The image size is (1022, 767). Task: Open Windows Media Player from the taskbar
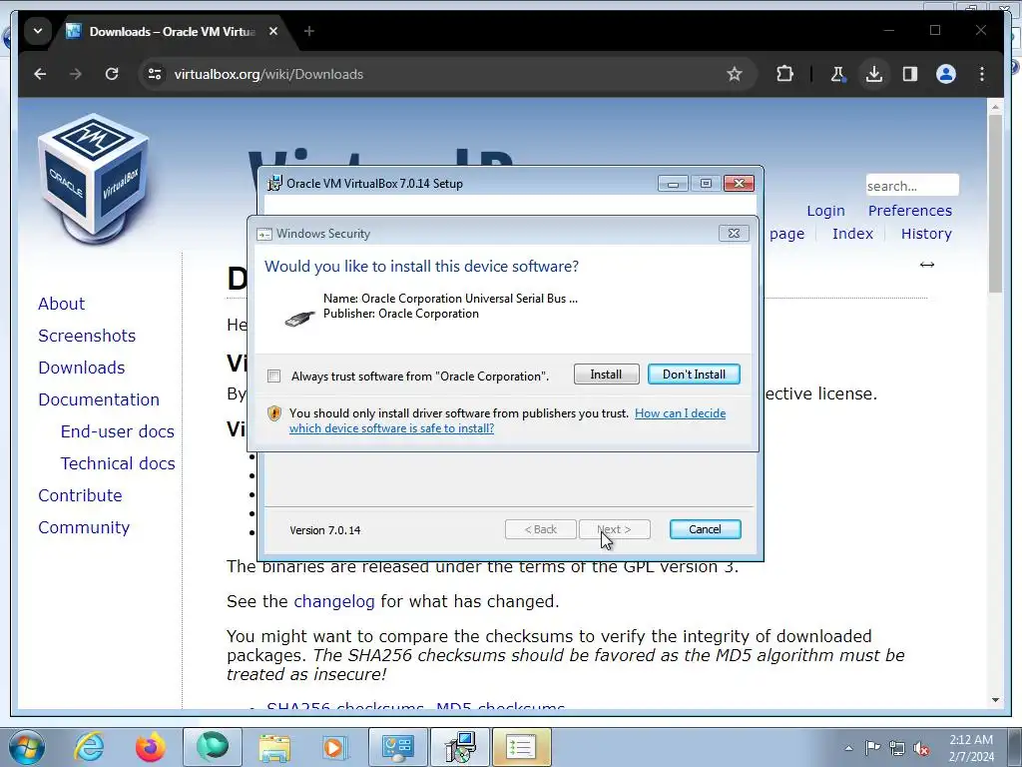[333, 747]
